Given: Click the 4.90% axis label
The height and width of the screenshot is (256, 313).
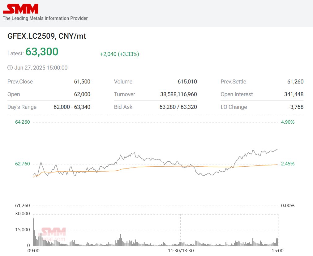Looking at the screenshot, I should point(288,122).
